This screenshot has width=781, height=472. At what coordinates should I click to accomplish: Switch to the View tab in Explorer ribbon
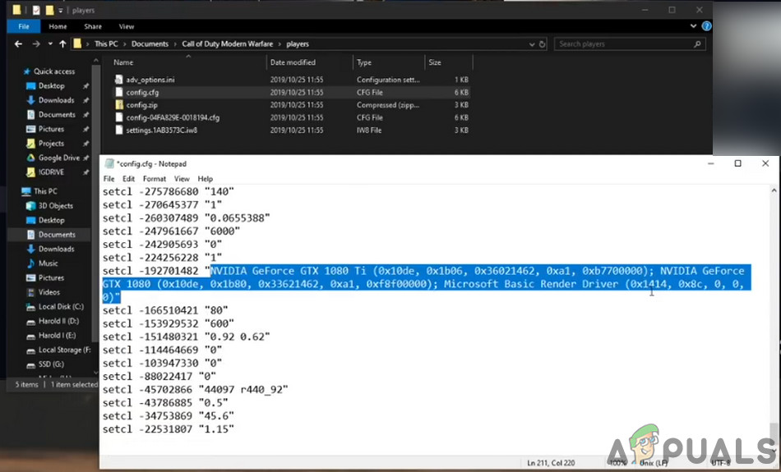(x=126, y=26)
